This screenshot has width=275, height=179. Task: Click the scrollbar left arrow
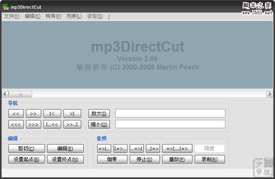5,94
